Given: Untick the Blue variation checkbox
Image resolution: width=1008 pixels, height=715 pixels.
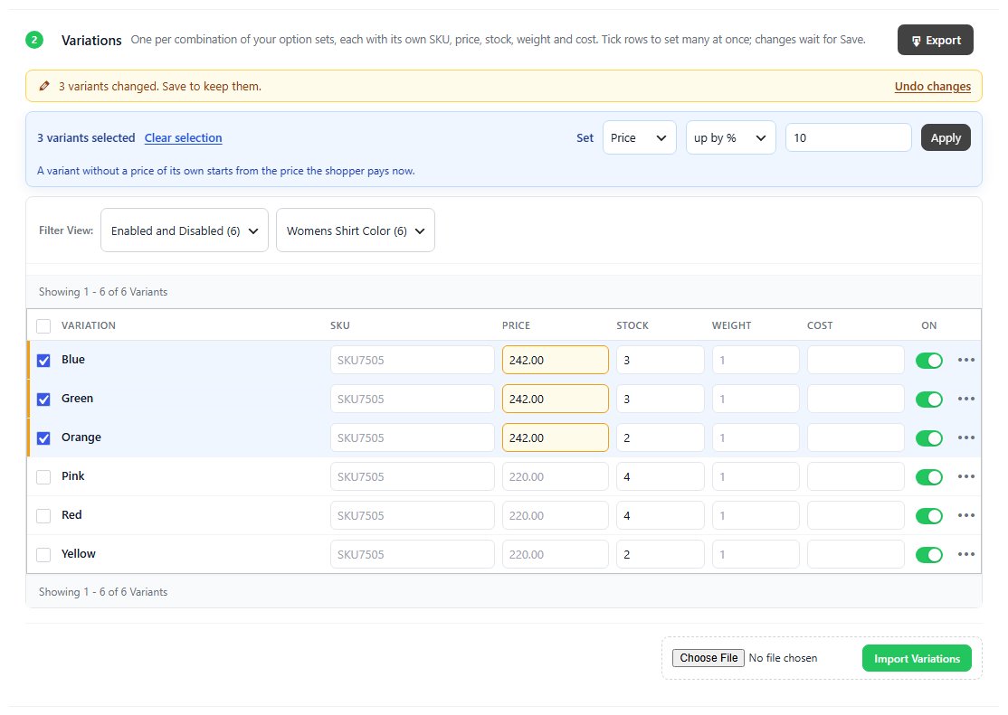Looking at the screenshot, I should (x=43, y=361).
